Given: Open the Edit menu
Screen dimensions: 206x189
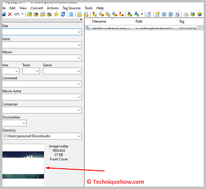Looking at the screenshot, I should click(13, 8).
